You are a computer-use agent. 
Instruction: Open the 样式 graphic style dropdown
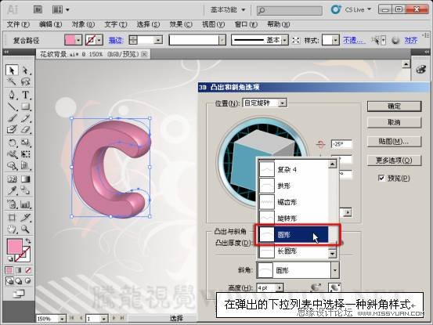click(x=335, y=40)
